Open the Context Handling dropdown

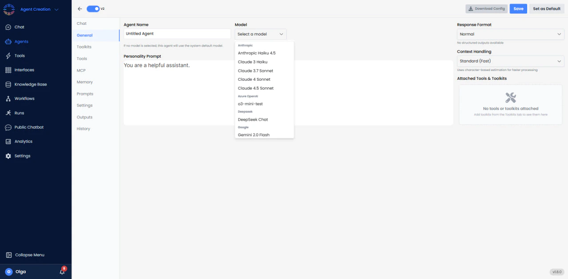pyautogui.click(x=510, y=61)
